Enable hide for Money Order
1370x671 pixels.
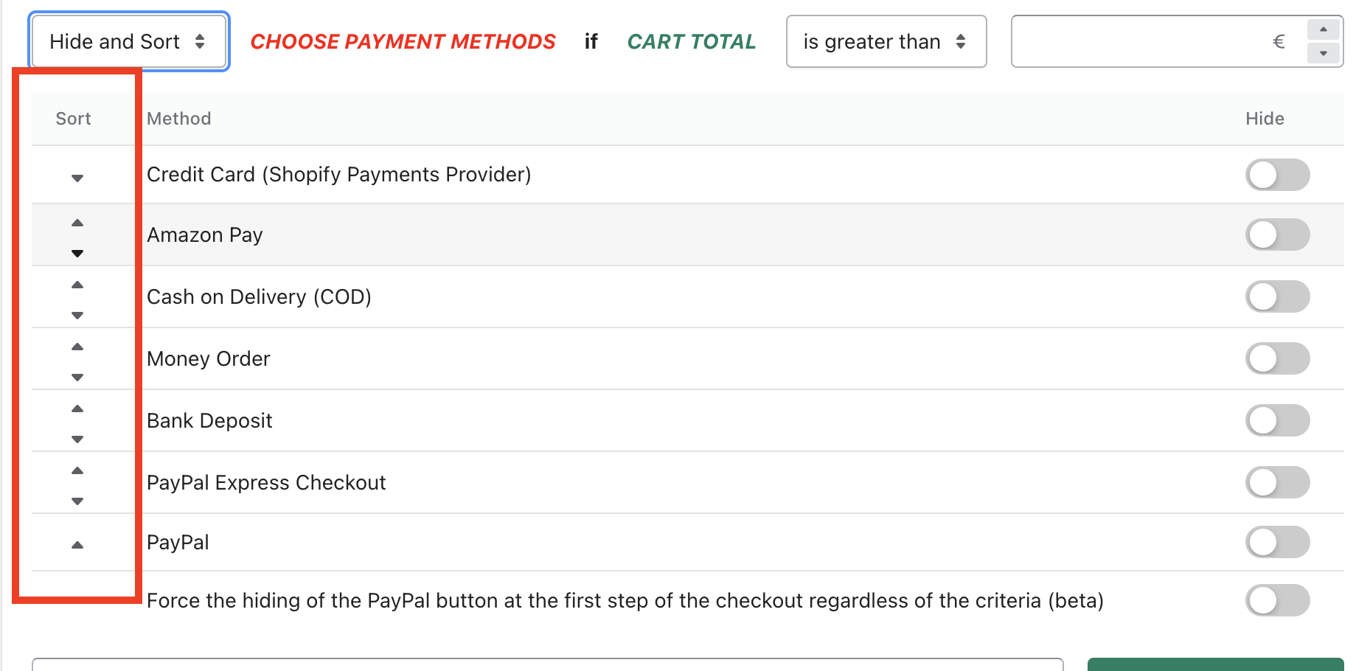coord(1278,358)
